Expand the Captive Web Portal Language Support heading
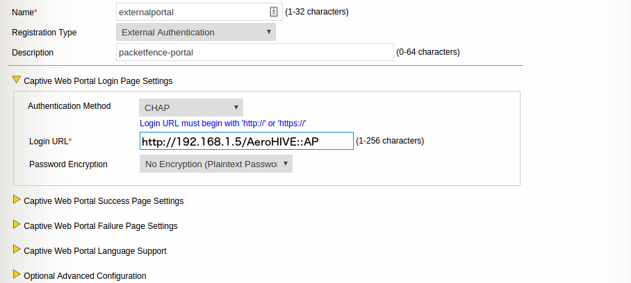Viewport: 631px width, 283px height. 95,251
